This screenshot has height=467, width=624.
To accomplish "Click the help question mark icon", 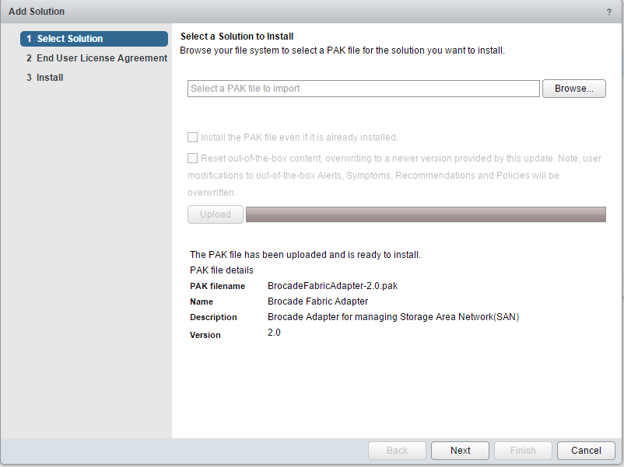I will pos(608,12).
